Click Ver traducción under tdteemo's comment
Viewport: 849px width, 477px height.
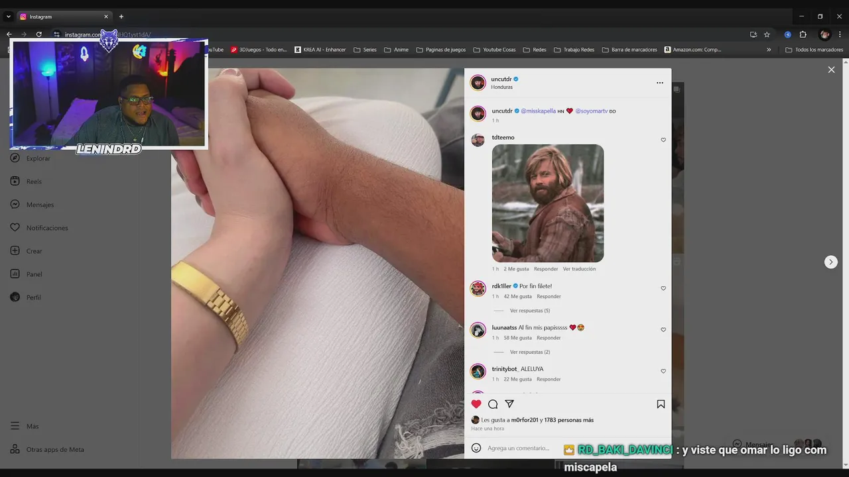(579, 269)
